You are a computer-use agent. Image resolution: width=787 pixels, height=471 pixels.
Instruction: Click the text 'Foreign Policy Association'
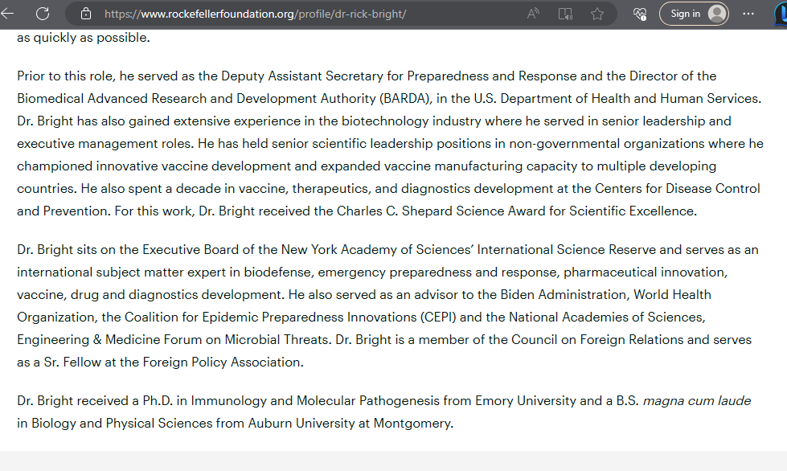coord(223,362)
